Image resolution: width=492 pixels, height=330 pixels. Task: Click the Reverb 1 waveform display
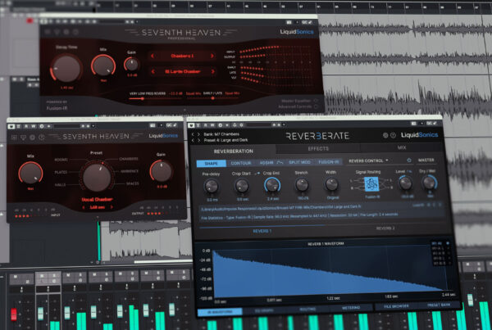330,272
